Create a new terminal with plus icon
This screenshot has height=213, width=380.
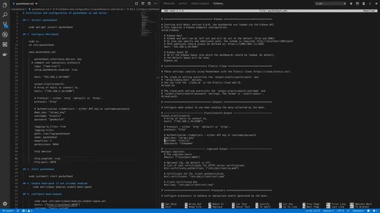[x=351, y=4]
